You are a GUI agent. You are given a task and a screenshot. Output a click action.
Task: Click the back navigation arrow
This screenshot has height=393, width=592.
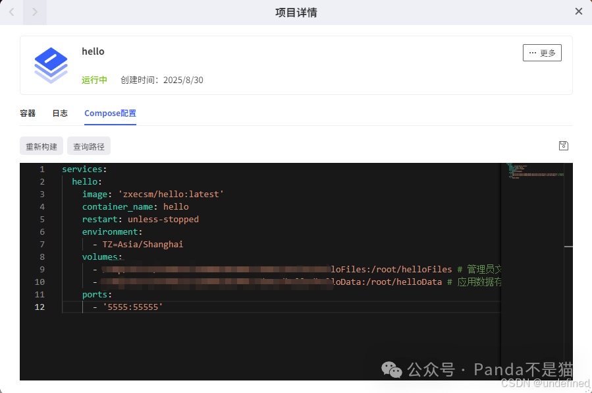coord(12,12)
